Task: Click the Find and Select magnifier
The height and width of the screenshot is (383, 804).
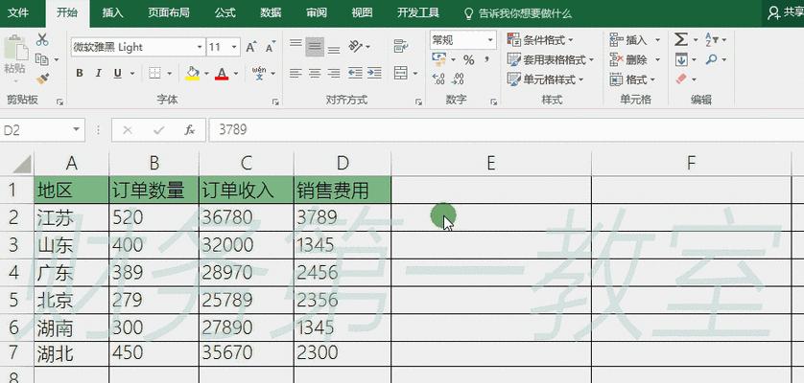Action: (x=712, y=59)
